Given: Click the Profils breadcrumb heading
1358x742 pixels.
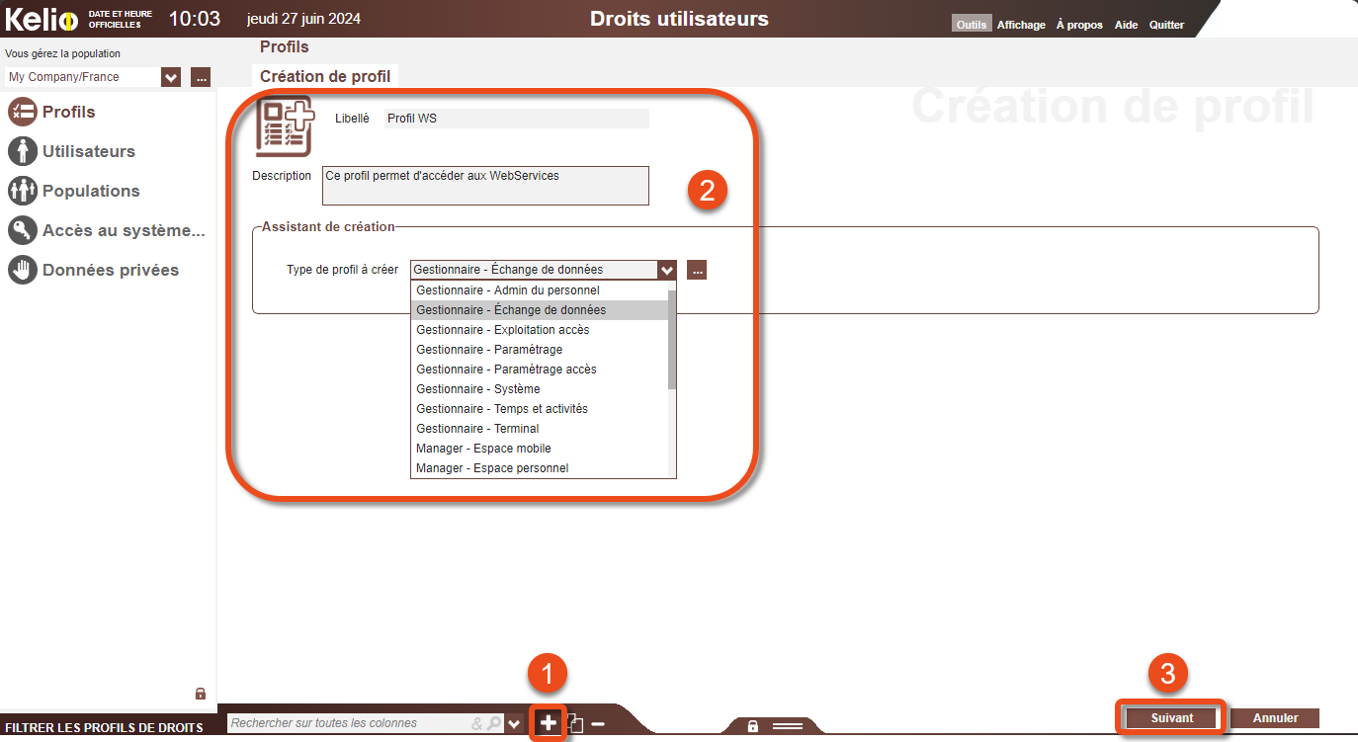Looking at the screenshot, I should point(285,46).
